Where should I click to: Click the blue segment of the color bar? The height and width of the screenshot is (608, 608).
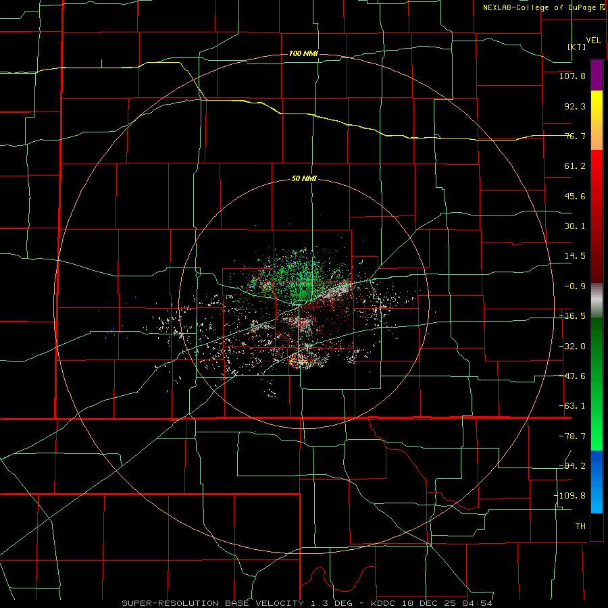pos(597,482)
